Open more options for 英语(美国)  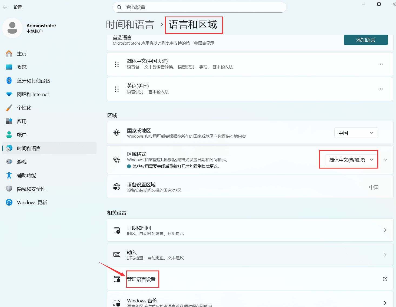click(380, 89)
